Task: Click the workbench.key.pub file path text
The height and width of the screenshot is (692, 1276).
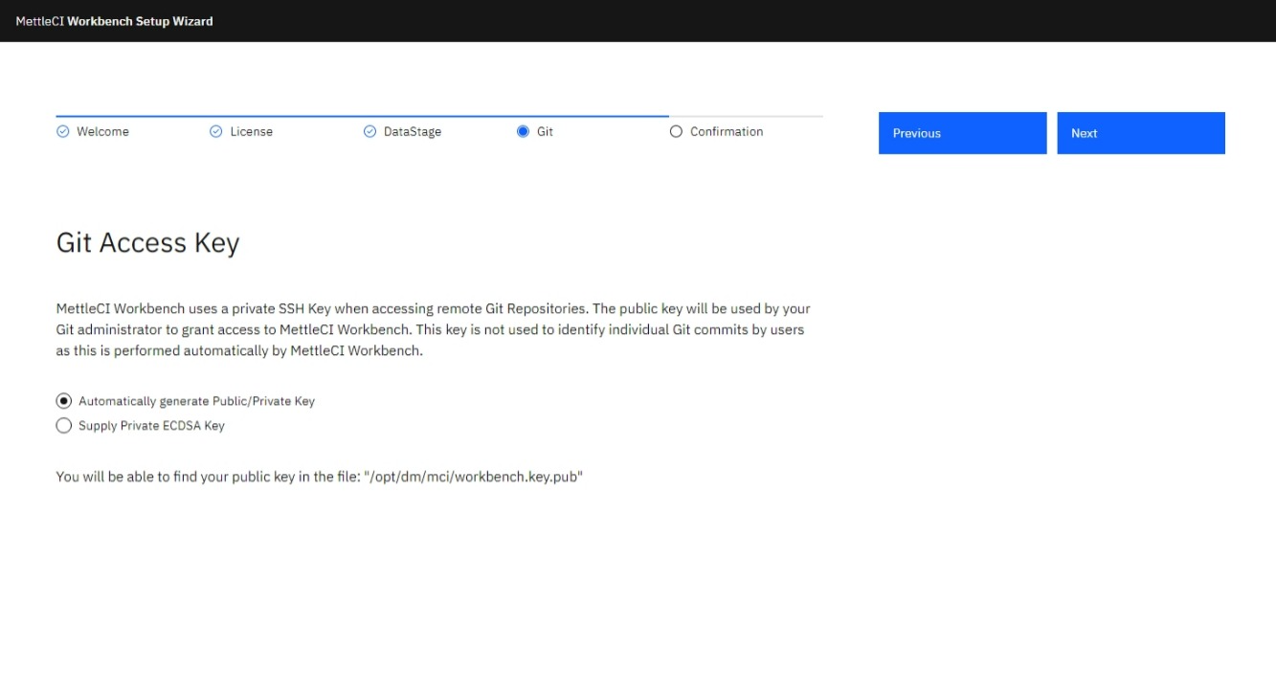Action: (474, 477)
